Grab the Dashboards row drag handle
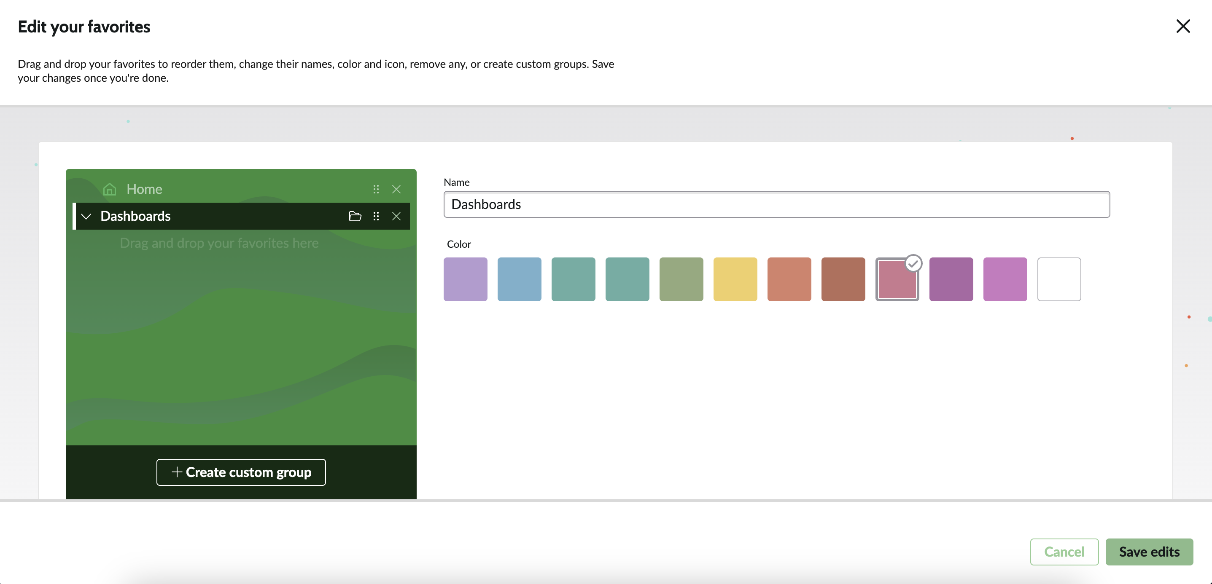The height and width of the screenshot is (584, 1212). click(x=376, y=216)
